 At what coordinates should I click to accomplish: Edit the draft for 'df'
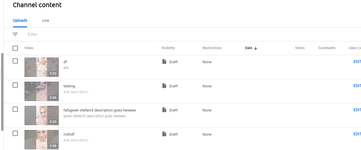[x=357, y=61]
